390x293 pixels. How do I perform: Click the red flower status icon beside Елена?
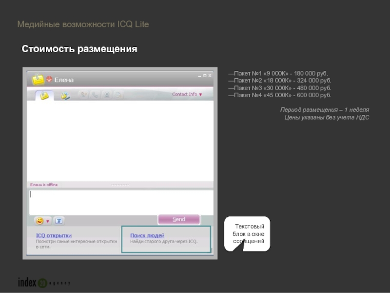pyautogui.click(x=49, y=79)
